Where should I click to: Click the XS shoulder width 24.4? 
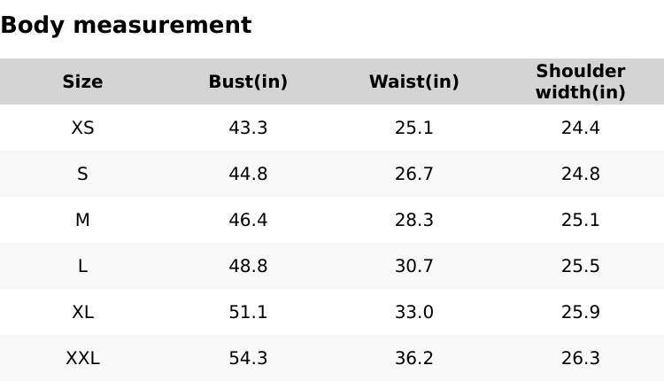point(580,128)
